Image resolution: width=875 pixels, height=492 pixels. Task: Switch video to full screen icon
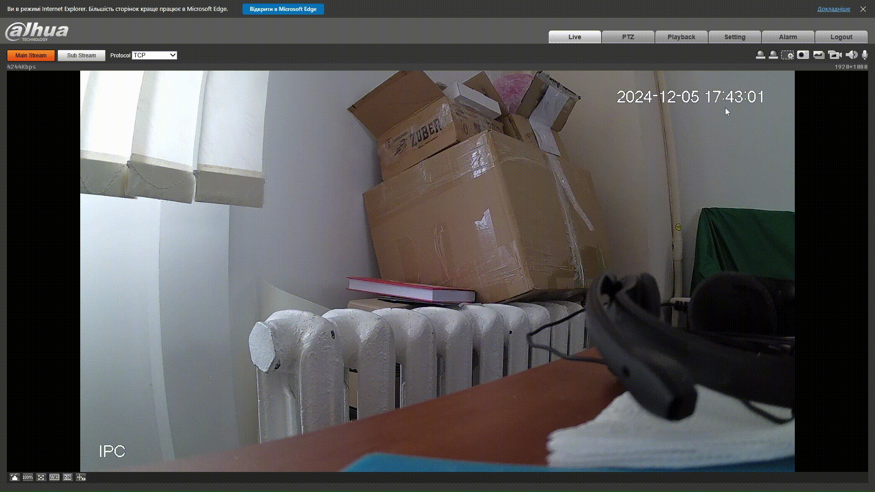pyautogui.click(x=41, y=477)
